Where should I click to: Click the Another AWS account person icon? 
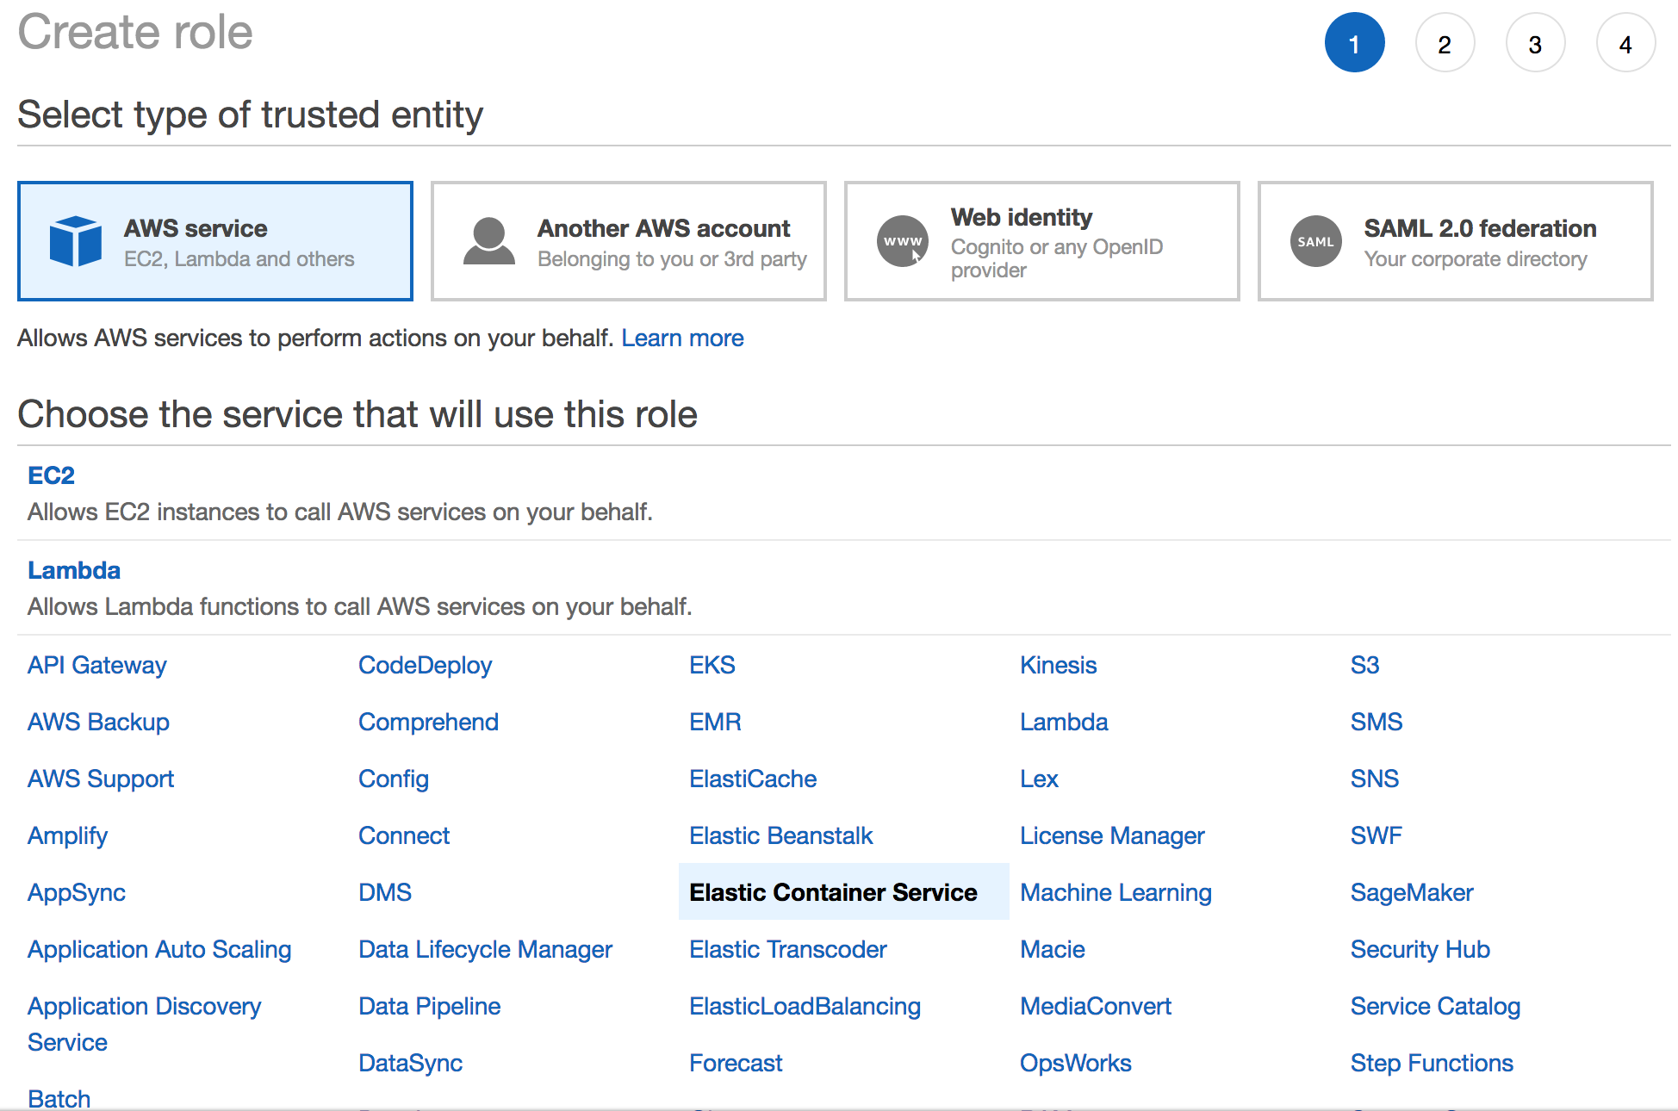coord(488,241)
